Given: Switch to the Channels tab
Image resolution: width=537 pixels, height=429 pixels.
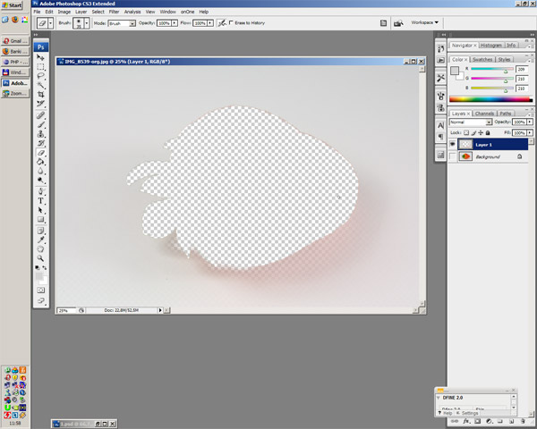Looking at the screenshot, I should tap(484, 114).
